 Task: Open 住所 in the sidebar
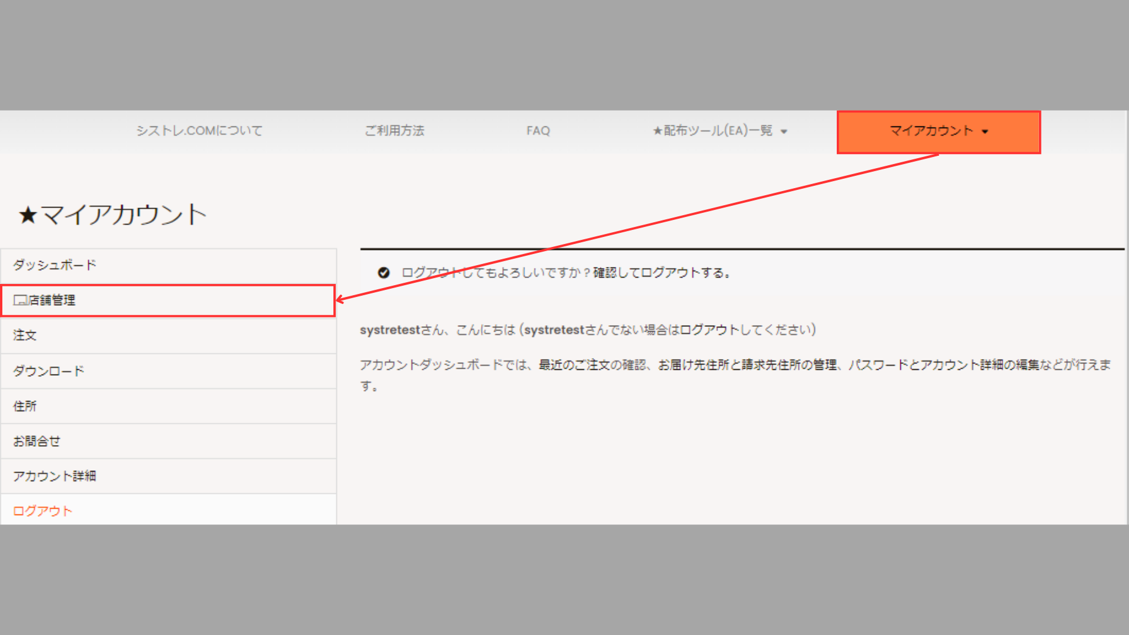(169, 406)
